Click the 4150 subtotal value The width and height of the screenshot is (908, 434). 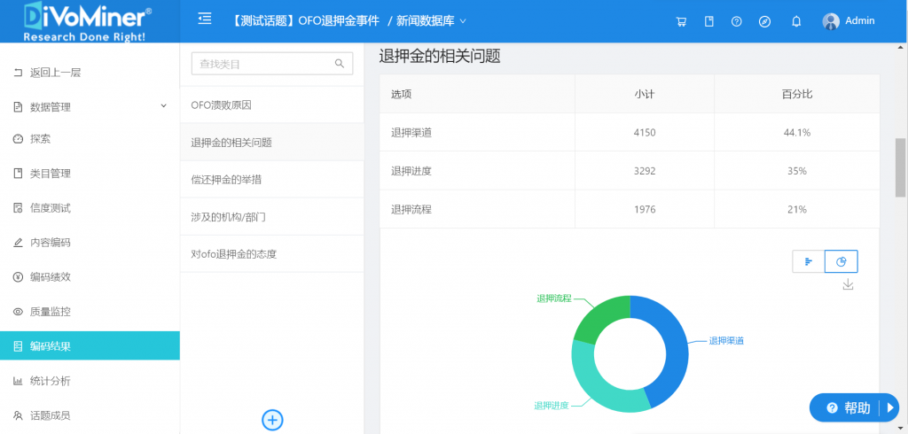pyautogui.click(x=645, y=133)
